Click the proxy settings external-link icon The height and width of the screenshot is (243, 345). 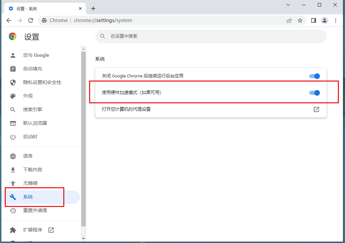pyautogui.click(x=316, y=109)
